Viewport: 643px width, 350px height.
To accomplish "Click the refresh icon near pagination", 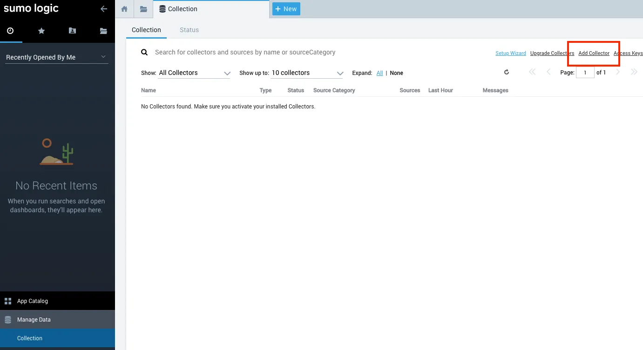I will pos(507,72).
